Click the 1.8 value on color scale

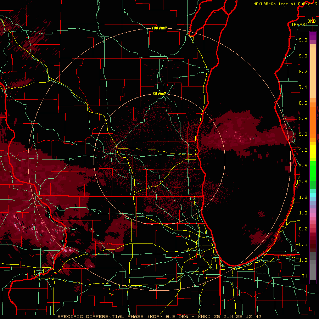[x=303, y=197]
